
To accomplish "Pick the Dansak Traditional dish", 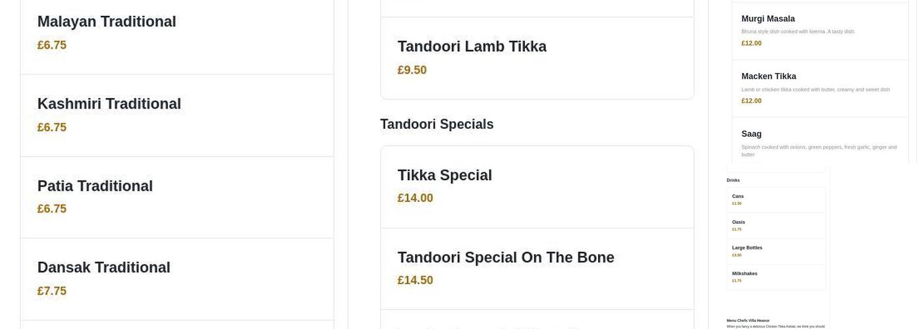I will (x=104, y=268).
